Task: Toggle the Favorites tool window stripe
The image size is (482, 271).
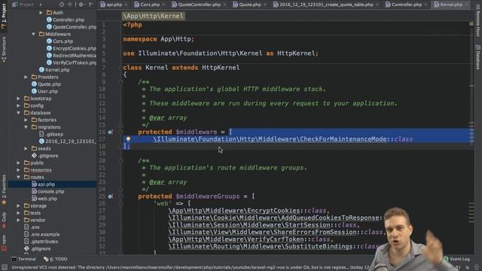Action: tap(4, 190)
